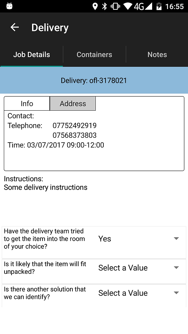Select the Job Details tab
This screenshot has width=188, height=334.
click(32, 55)
